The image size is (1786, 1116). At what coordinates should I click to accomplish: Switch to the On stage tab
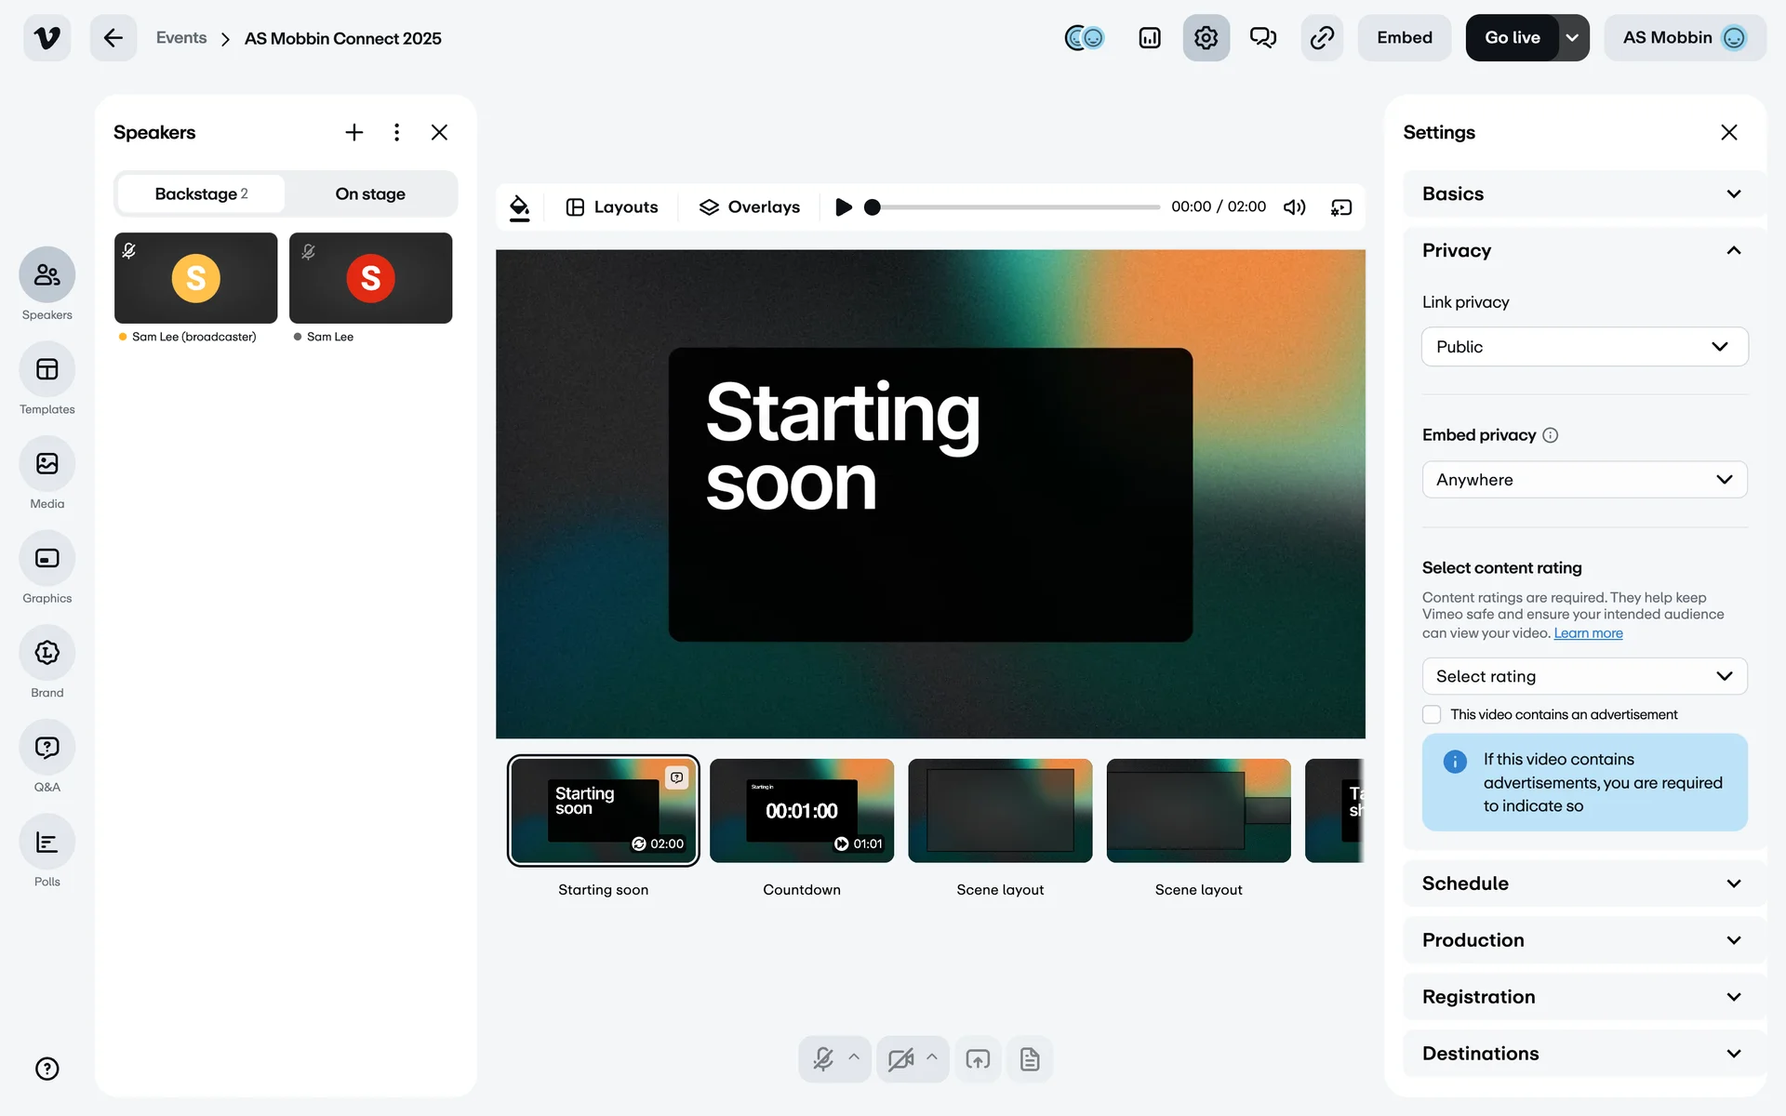coord(370,194)
